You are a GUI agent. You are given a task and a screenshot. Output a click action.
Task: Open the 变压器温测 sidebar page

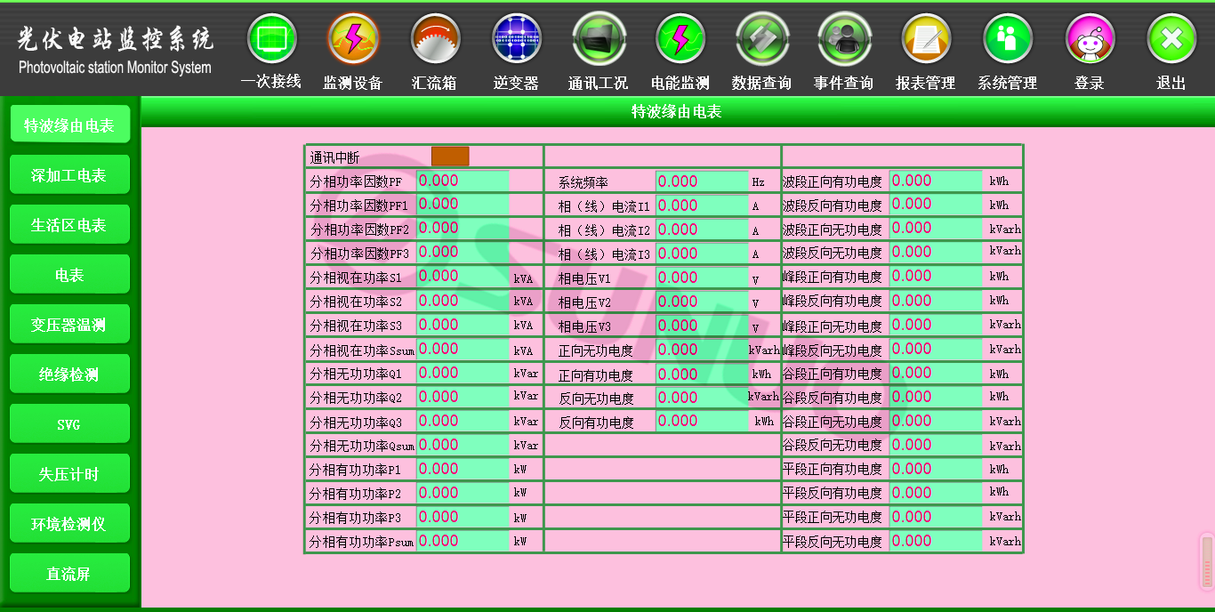[69, 325]
